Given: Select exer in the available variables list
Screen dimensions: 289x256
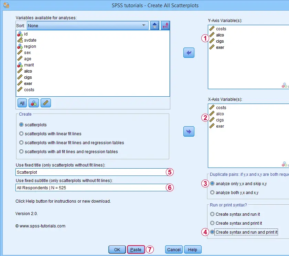Looking at the screenshot, I should pyautogui.click(x=28, y=84).
